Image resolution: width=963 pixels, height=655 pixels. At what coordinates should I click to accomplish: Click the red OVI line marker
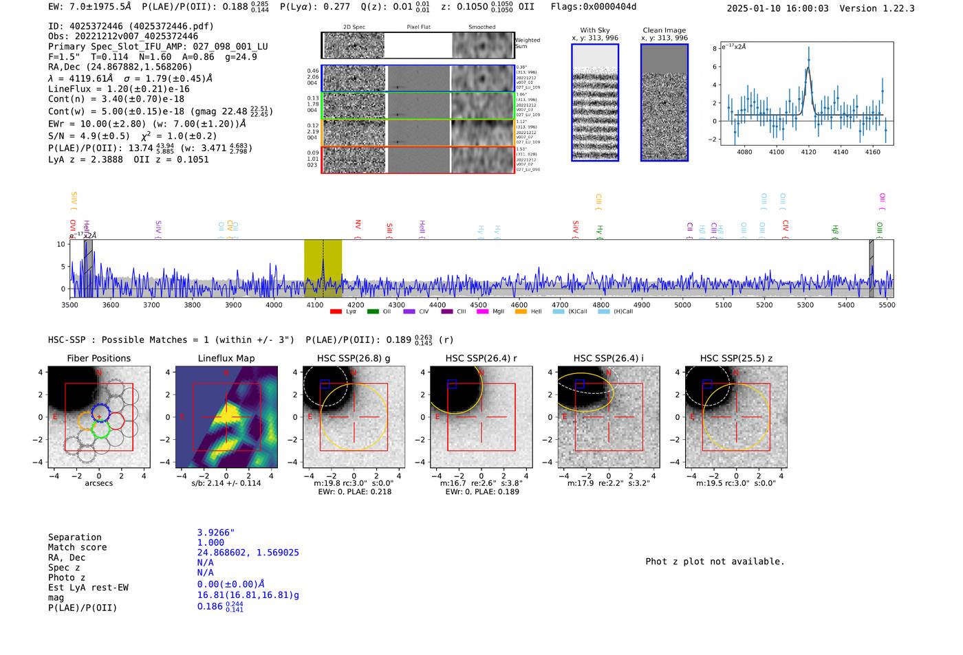72,230
